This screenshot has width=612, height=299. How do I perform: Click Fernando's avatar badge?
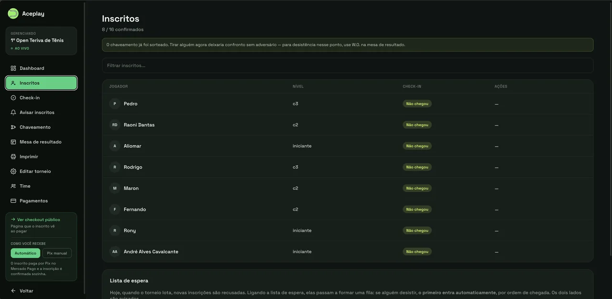(x=115, y=209)
